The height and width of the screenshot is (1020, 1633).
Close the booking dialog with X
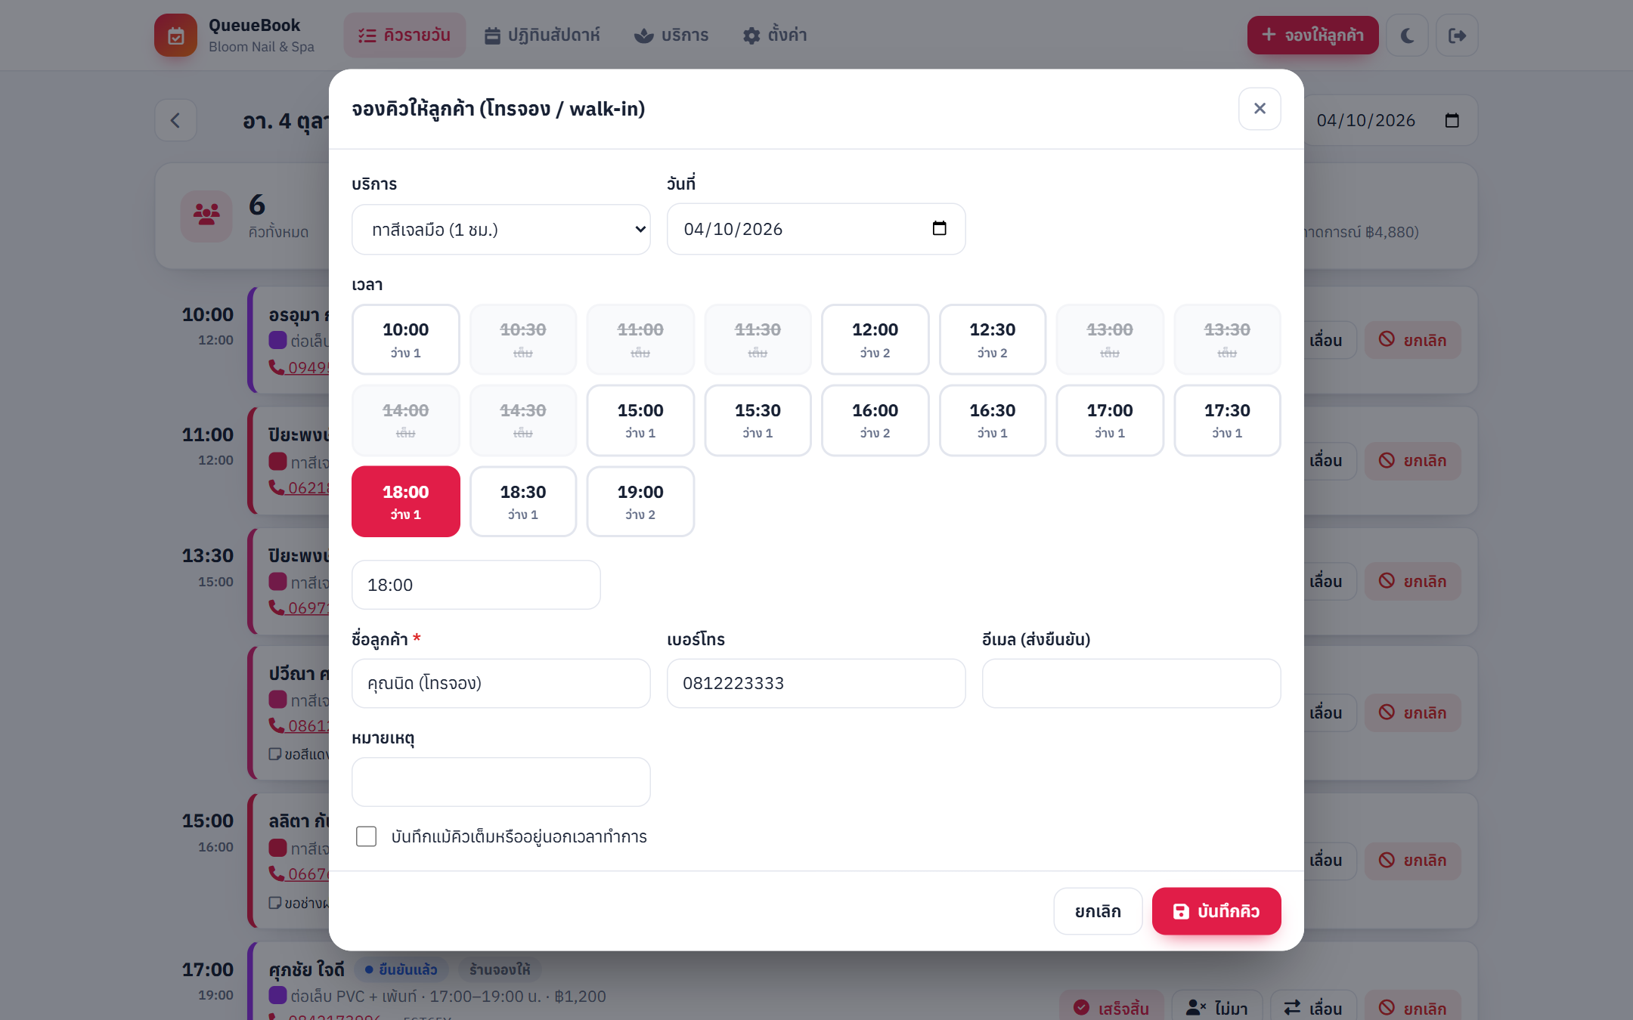click(x=1260, y=109)
